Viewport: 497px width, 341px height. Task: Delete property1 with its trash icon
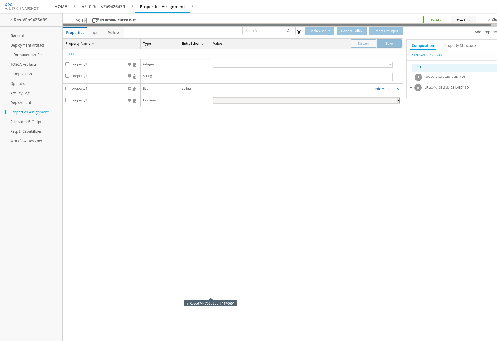coord(135,77)
